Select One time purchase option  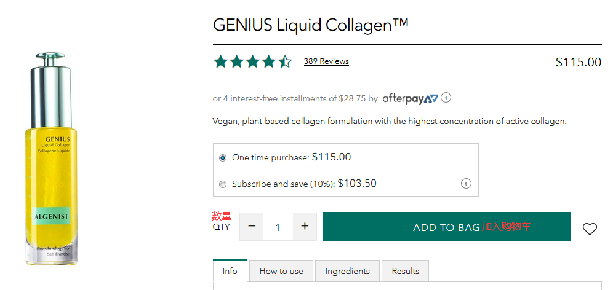pyautogui.click(x=223, y=158)
